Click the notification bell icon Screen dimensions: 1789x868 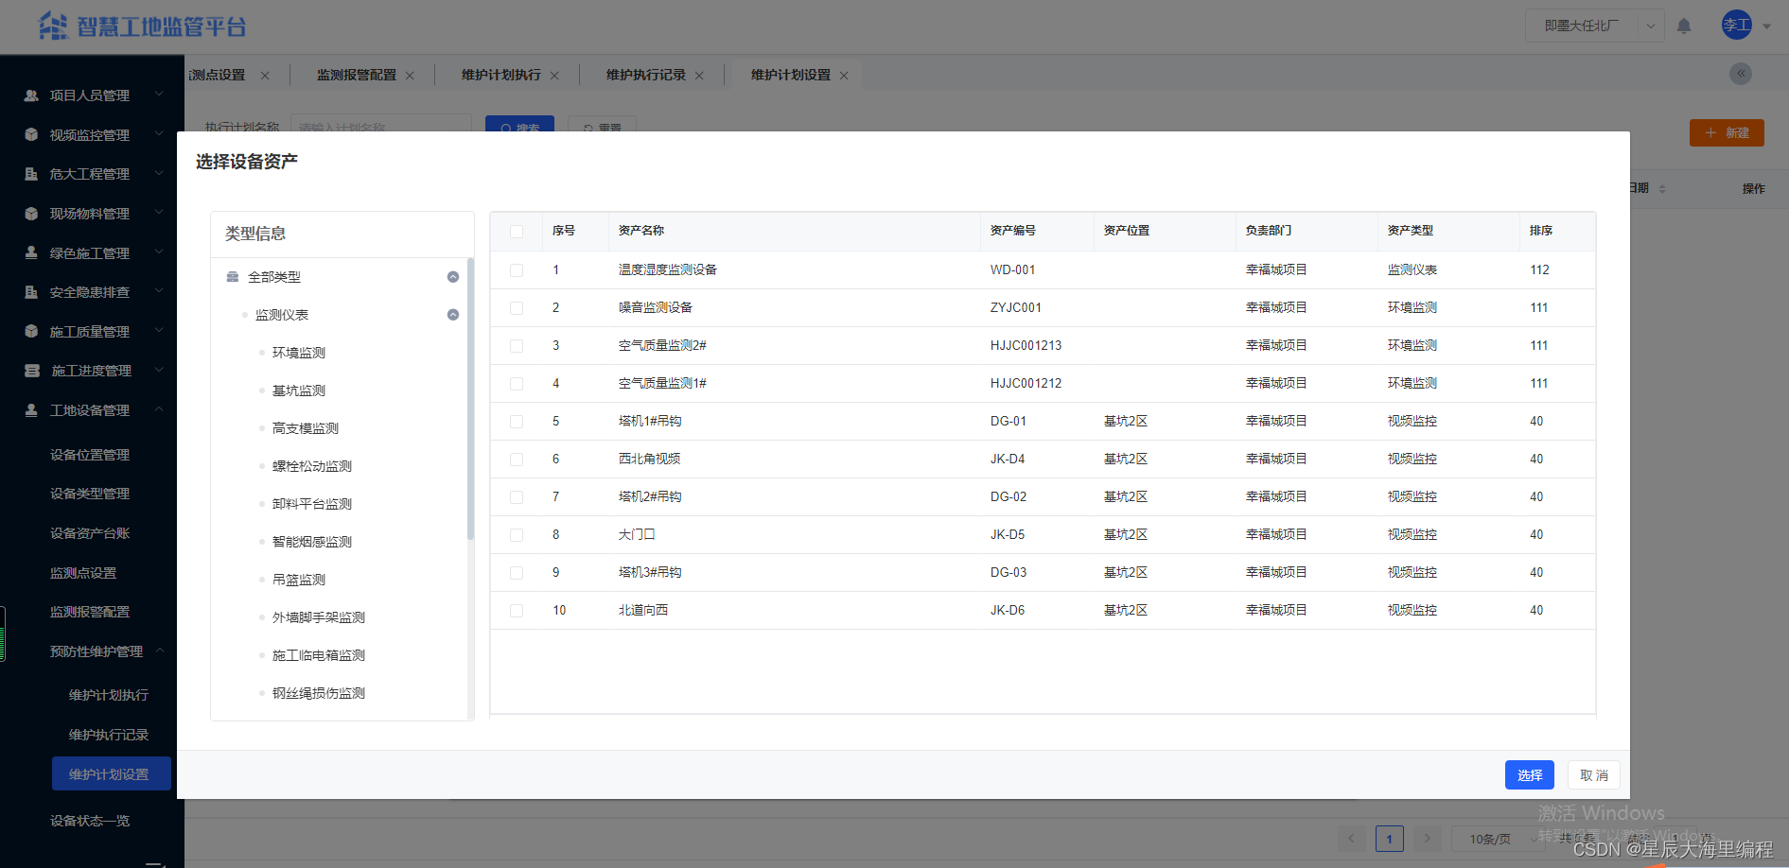[x=1684, y=26]
